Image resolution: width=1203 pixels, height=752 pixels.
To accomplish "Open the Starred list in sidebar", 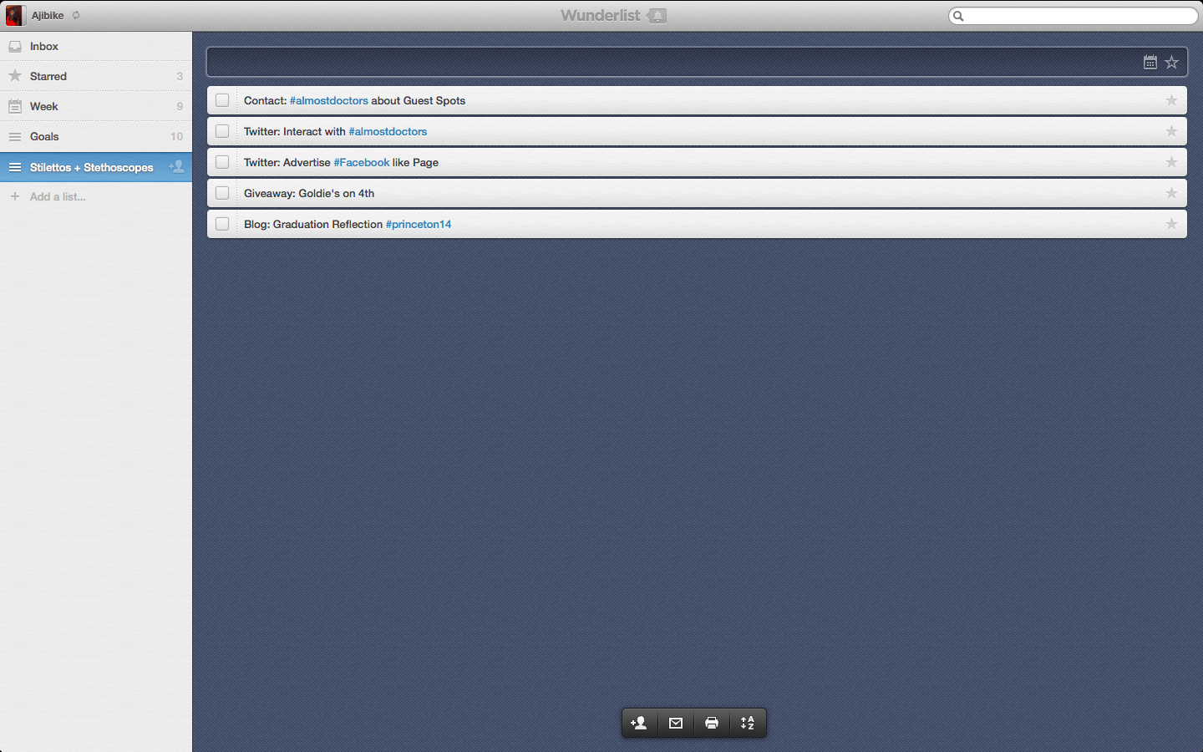I will click(x=48, y=76).
